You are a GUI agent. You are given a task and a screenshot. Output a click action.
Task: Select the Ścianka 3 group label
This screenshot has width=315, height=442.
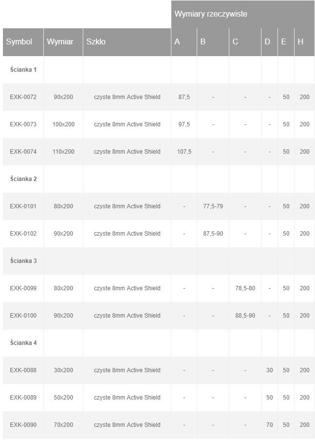tap(23, 261)
